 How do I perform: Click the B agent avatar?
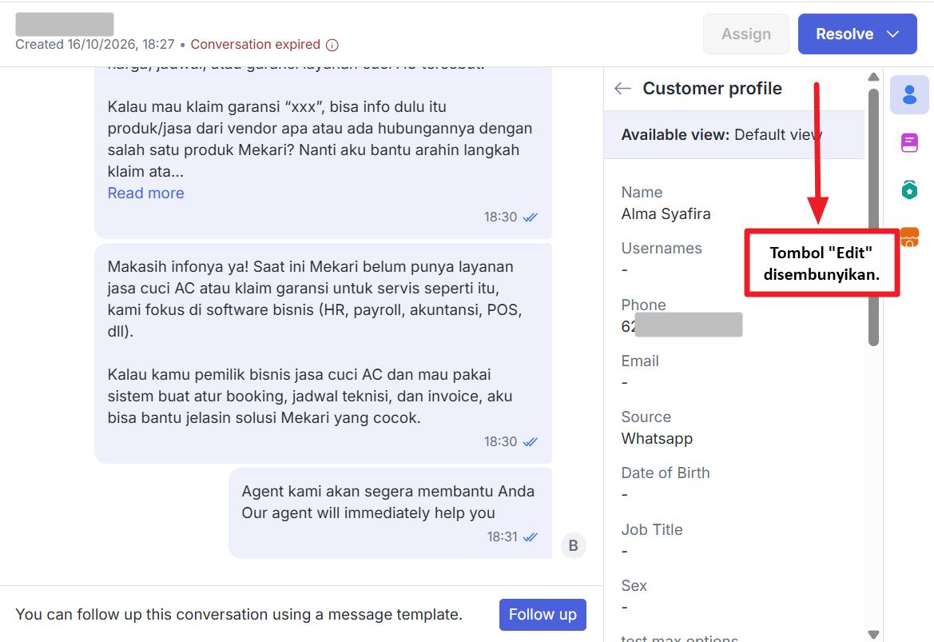(x=573, y=545)
